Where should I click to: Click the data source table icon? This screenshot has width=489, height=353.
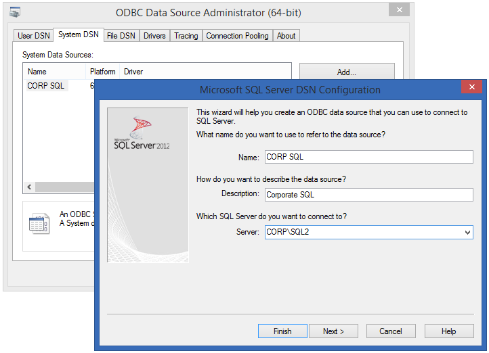click(39, 224)
